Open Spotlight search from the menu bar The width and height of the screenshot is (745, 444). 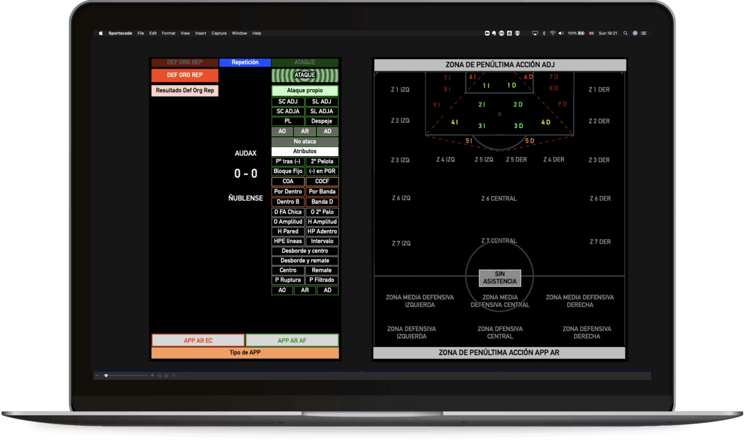pyautogui.click(x=625, y=33)
